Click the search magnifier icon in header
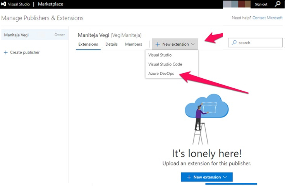Screen dimensions: 285x186 pyautogui.click(x=278, y=4)
